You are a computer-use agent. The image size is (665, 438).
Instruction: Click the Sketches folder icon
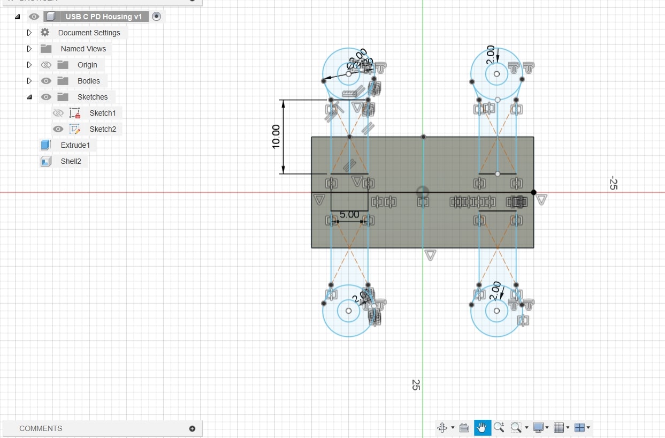[x=63, y=97]
